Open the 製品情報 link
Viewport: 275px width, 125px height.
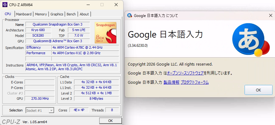pyautogui.click(x=171, y=82)
